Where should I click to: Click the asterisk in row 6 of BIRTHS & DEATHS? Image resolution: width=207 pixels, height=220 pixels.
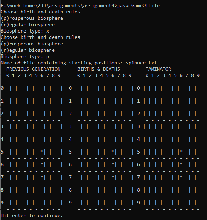point(113,164)
